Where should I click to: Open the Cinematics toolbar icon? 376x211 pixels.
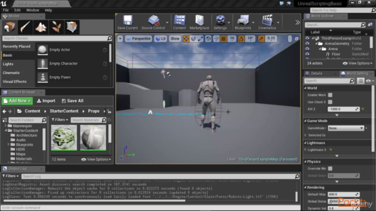267,22
